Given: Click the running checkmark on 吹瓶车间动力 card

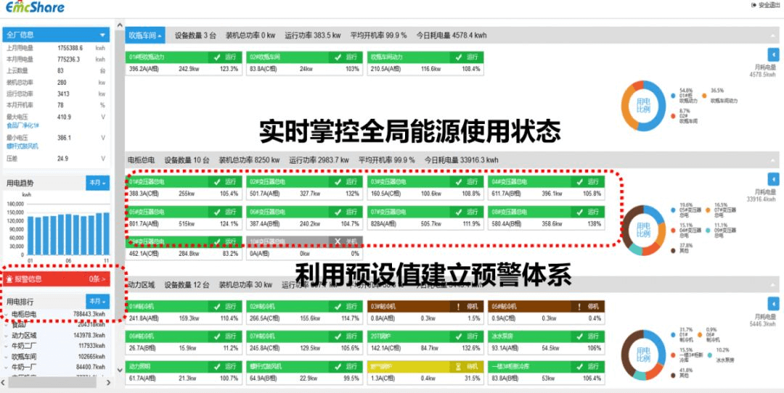Looking at the screenshot, I should tap(459, 57).
